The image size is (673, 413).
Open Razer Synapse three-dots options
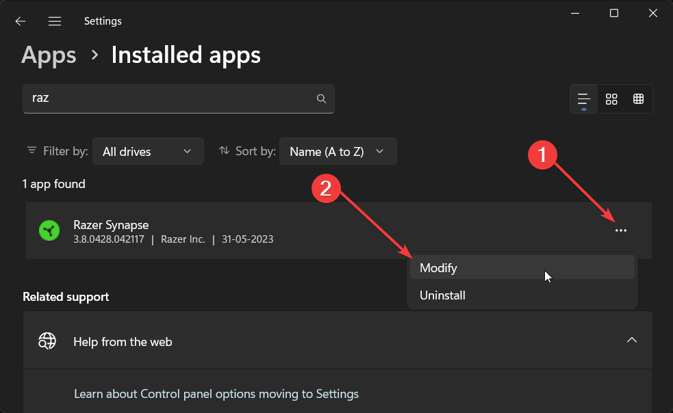coord(621,230)
